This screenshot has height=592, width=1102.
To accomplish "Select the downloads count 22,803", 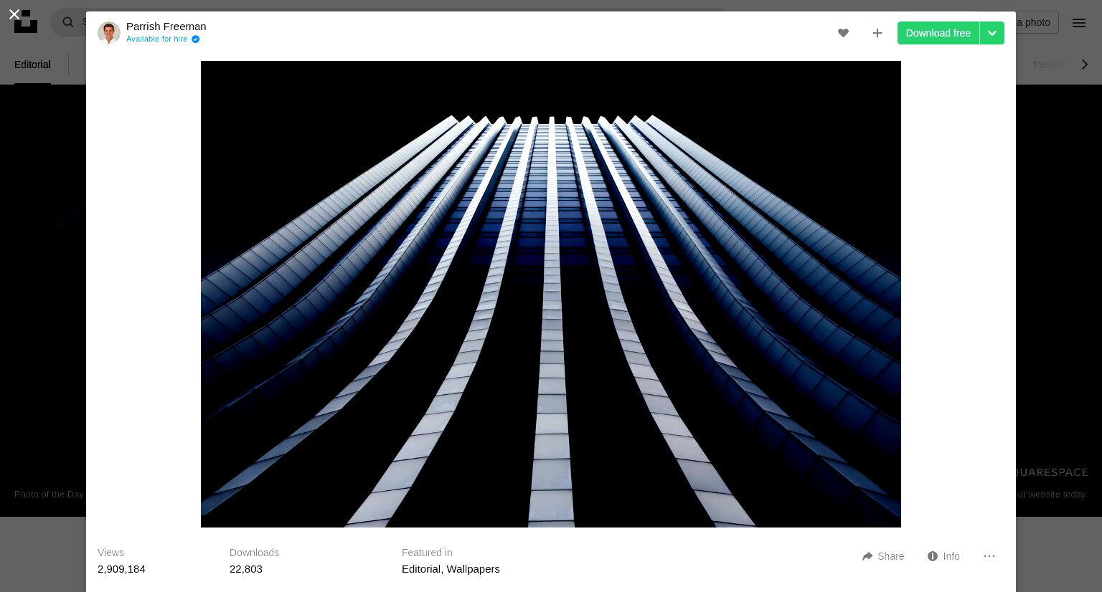I will (246, 569).
